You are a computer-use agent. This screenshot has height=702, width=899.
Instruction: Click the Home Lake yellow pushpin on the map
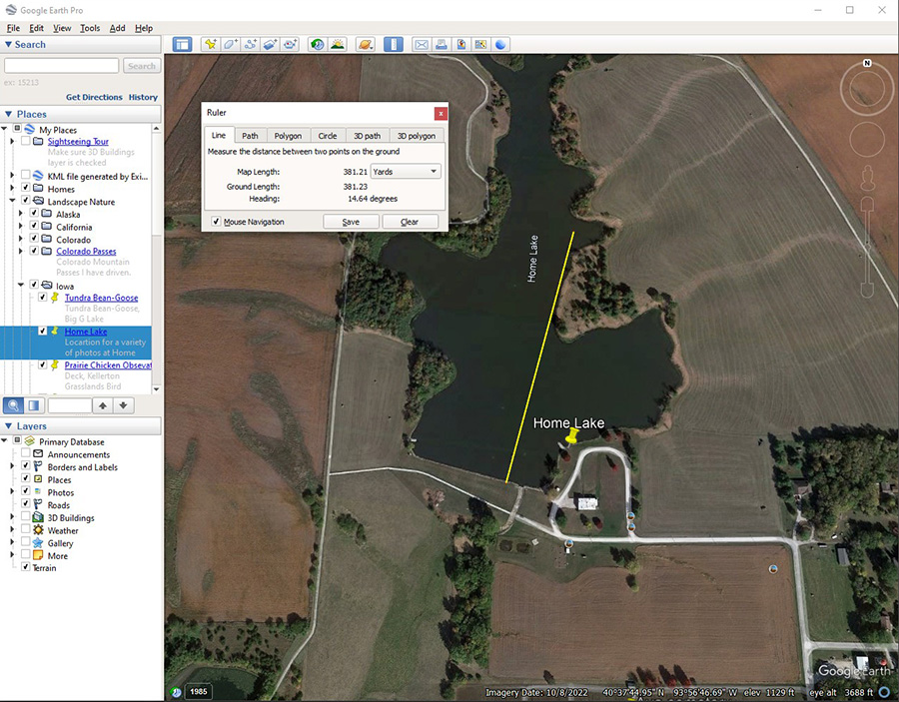(571, 437)
